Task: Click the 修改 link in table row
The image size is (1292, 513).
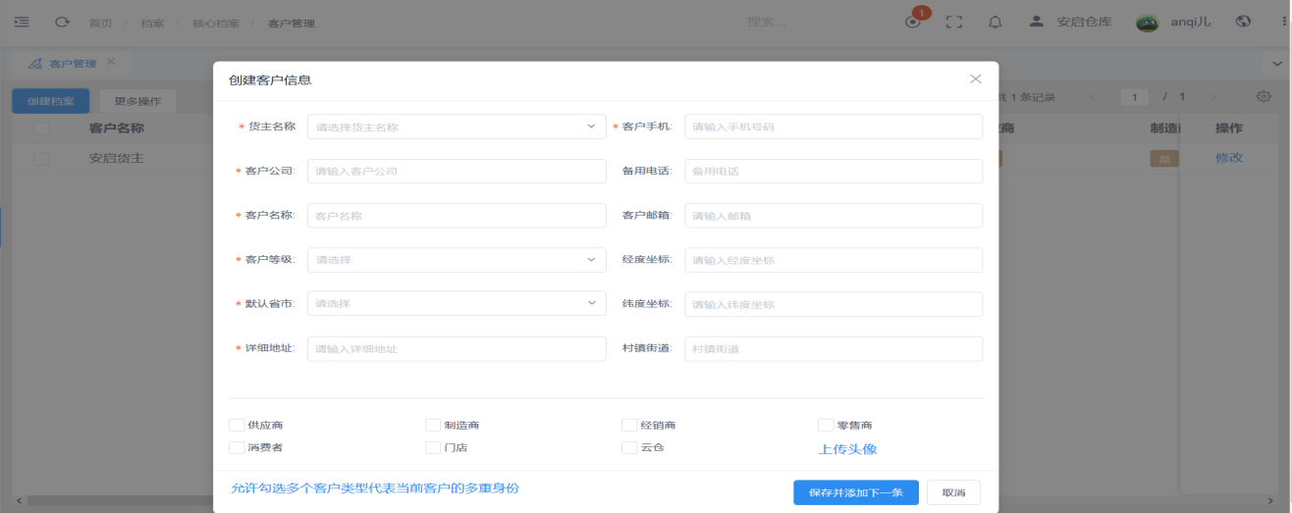Action: pos(1229,158)
